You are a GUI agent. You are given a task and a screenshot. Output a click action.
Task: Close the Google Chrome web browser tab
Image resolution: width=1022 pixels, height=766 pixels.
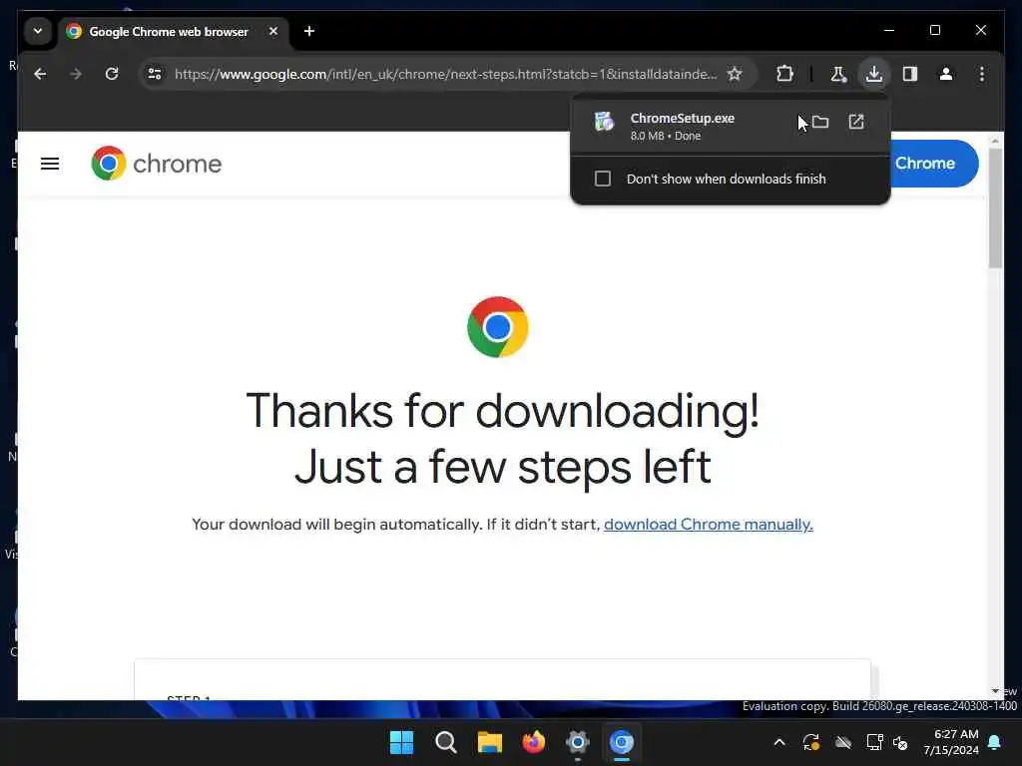(x=273, y=31)
